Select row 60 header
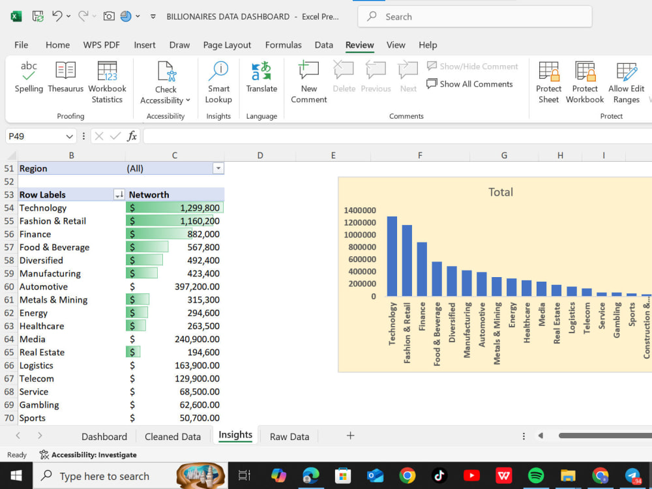The image size is (652, 489). [8, 286]
